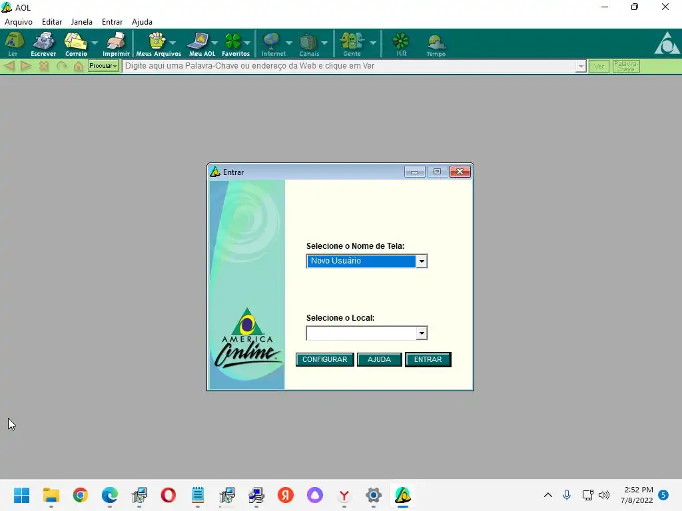Viewport: 682px width, 511px height.
Task: Launch Google Chrome from taskbar
Action: 81,495
